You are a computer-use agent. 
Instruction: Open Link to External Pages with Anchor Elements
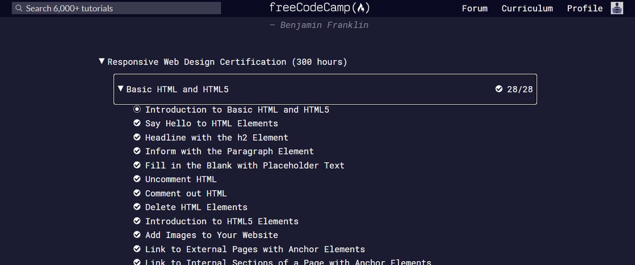coord(255,249)
